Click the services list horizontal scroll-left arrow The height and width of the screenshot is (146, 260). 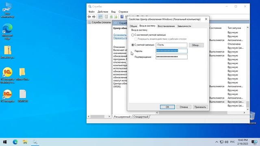click(157, 113)
